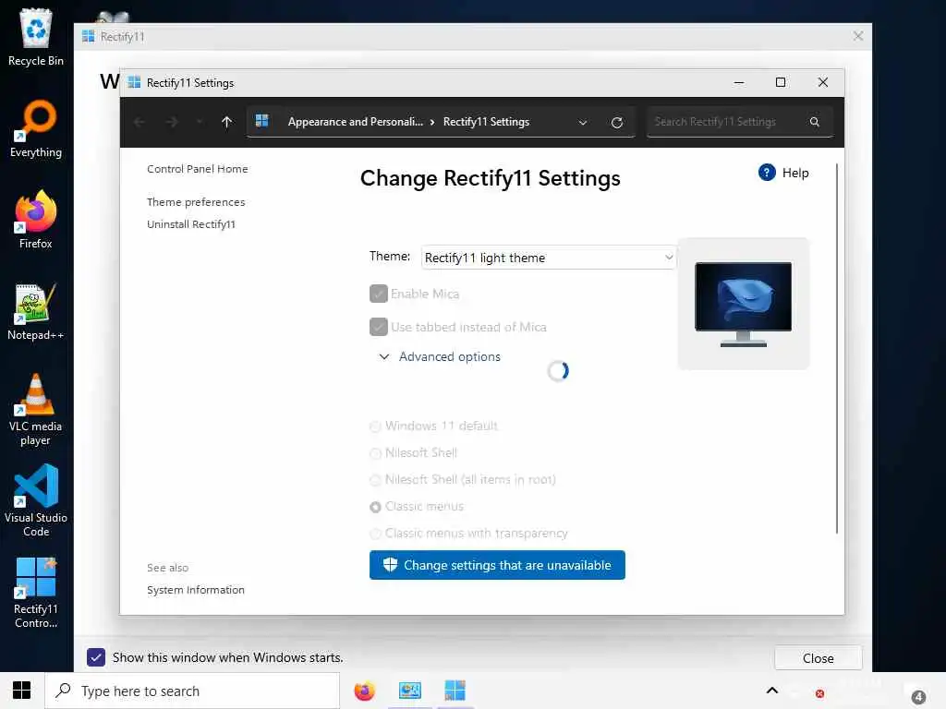This screenshot has width=946, height=709.
Task: Click the theme preview monitor thumbnail
Action: pyautogui.click(x=744, y=304)
